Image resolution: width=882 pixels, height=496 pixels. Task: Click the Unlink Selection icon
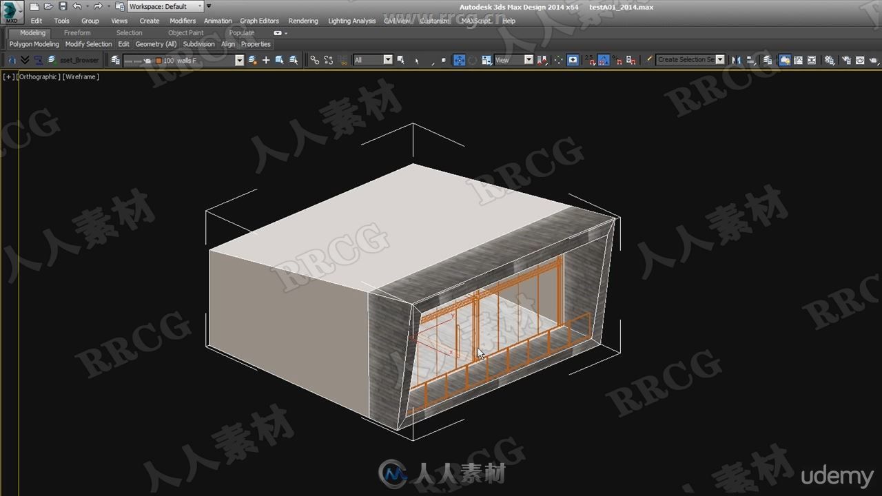click(x=329, y=60)
